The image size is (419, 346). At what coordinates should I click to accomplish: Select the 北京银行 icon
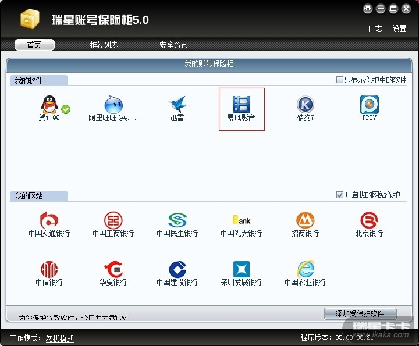pos(370,220)
